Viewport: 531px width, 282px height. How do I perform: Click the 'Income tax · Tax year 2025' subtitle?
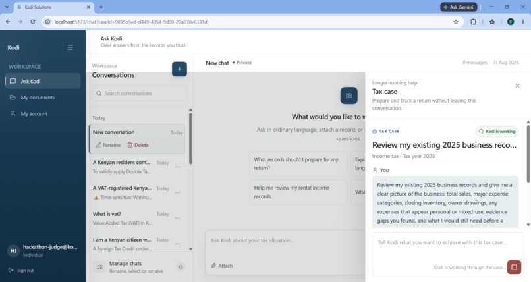tap(404, 156)
